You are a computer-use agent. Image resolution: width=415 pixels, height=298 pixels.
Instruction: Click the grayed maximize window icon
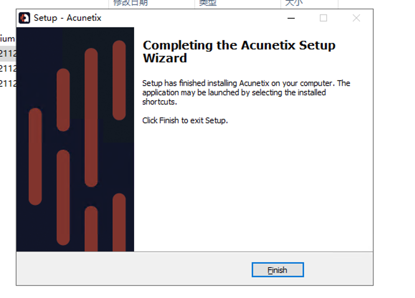323,18
